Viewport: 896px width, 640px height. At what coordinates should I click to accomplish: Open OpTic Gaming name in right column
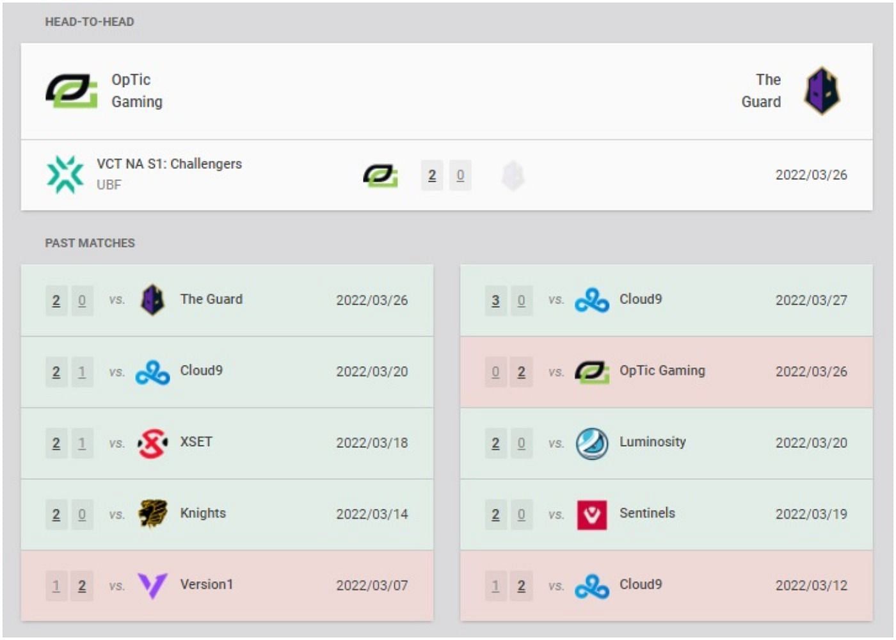click(x=662, y=371)
